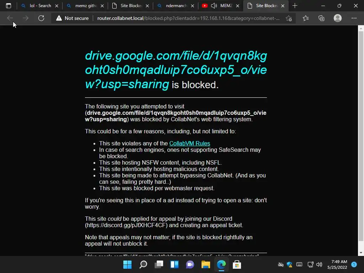Click the blocked drive.google.com heading text
The image size is (364, 273).
tap(176, 70)
